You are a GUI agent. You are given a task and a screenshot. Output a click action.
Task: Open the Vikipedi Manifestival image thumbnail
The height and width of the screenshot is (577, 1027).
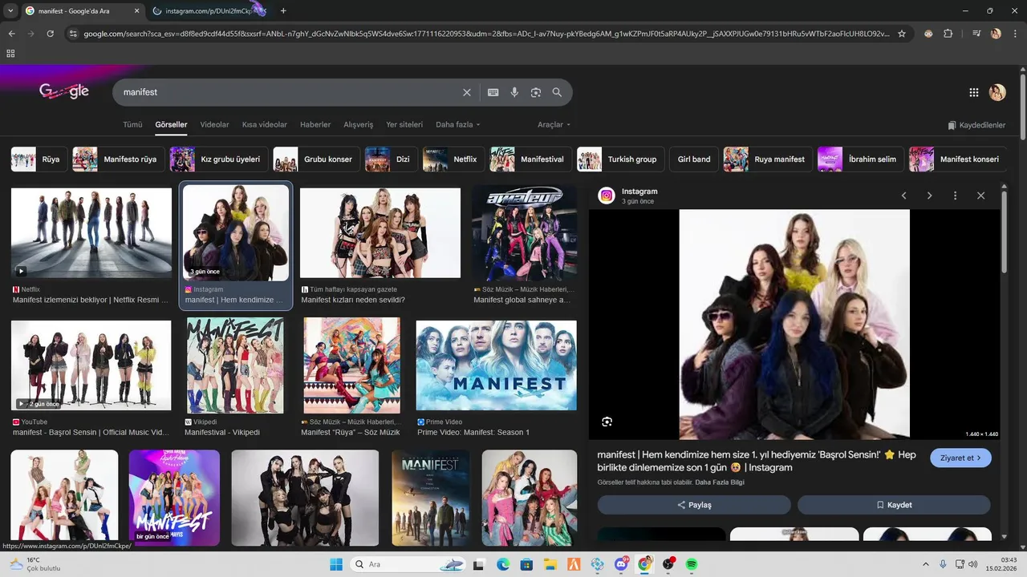(x=235, y=365)
